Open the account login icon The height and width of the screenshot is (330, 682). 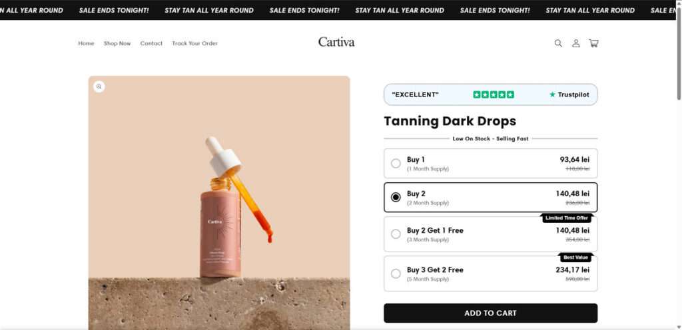pos(576,43)
